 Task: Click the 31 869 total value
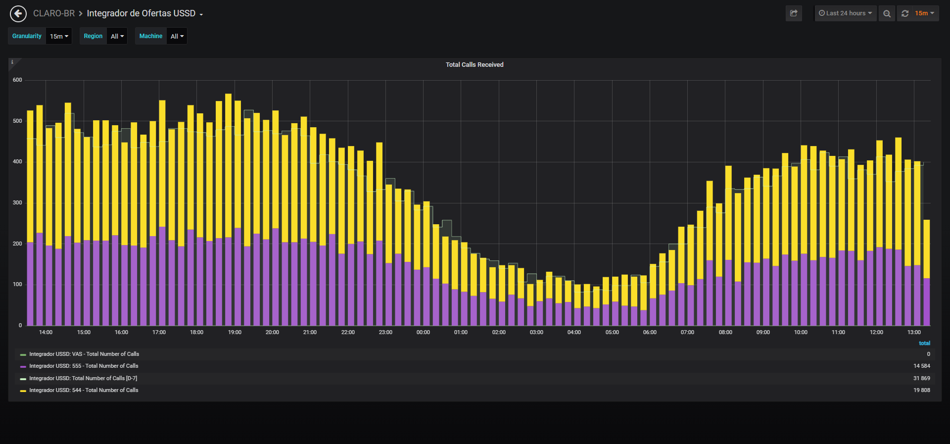[922, 379]
